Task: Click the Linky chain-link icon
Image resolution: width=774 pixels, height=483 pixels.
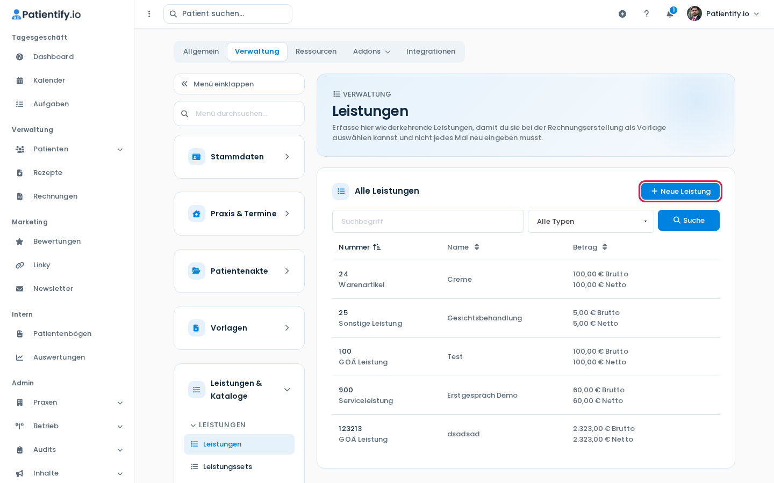Action: (x=20, y=265)
